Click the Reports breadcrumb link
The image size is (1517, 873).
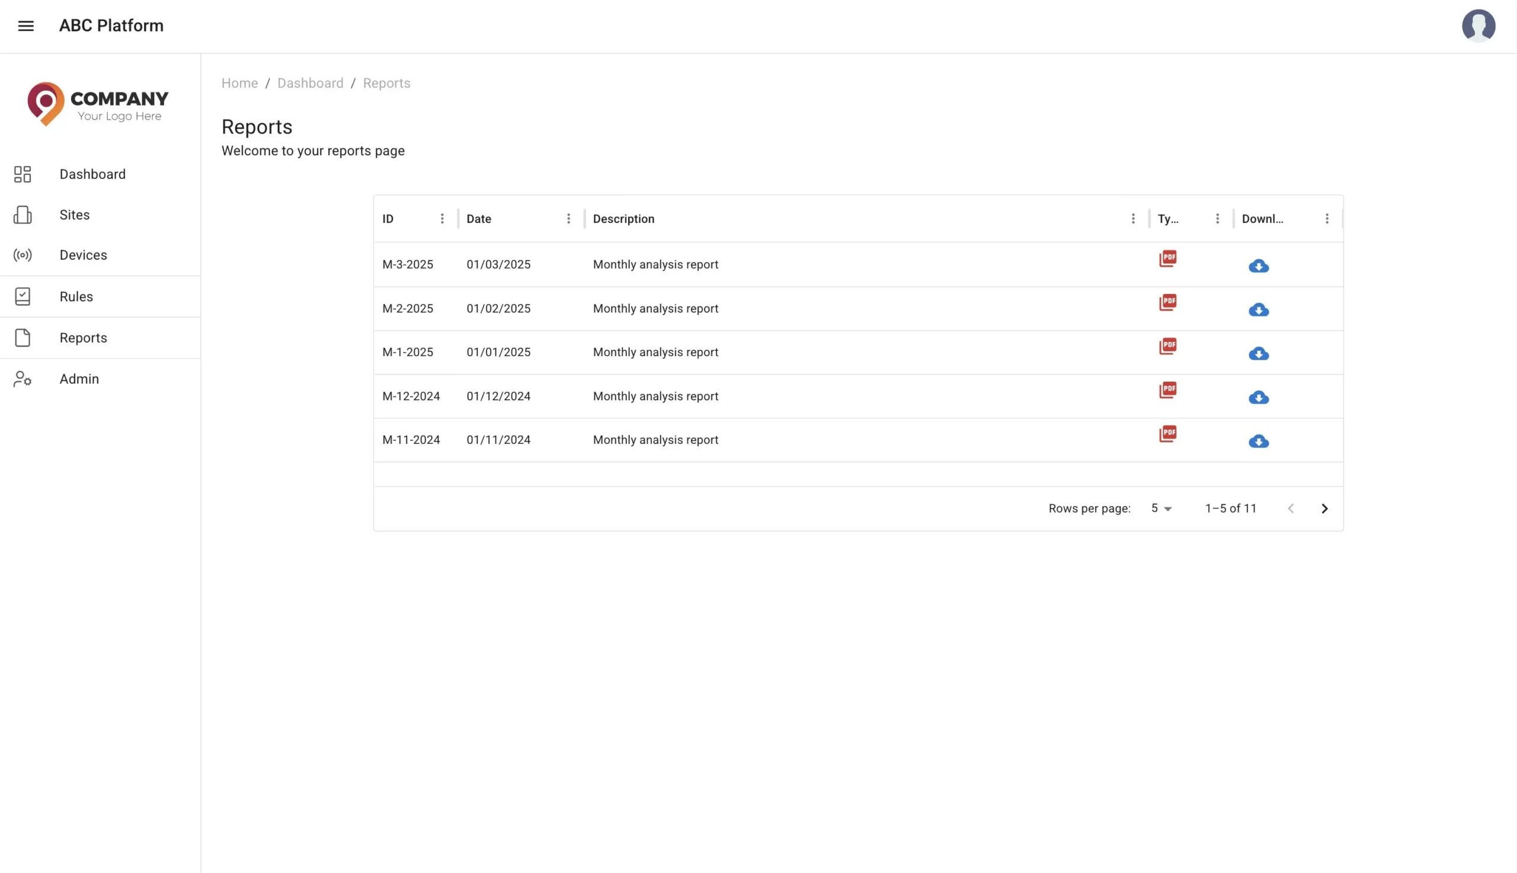tap(386, 84)
